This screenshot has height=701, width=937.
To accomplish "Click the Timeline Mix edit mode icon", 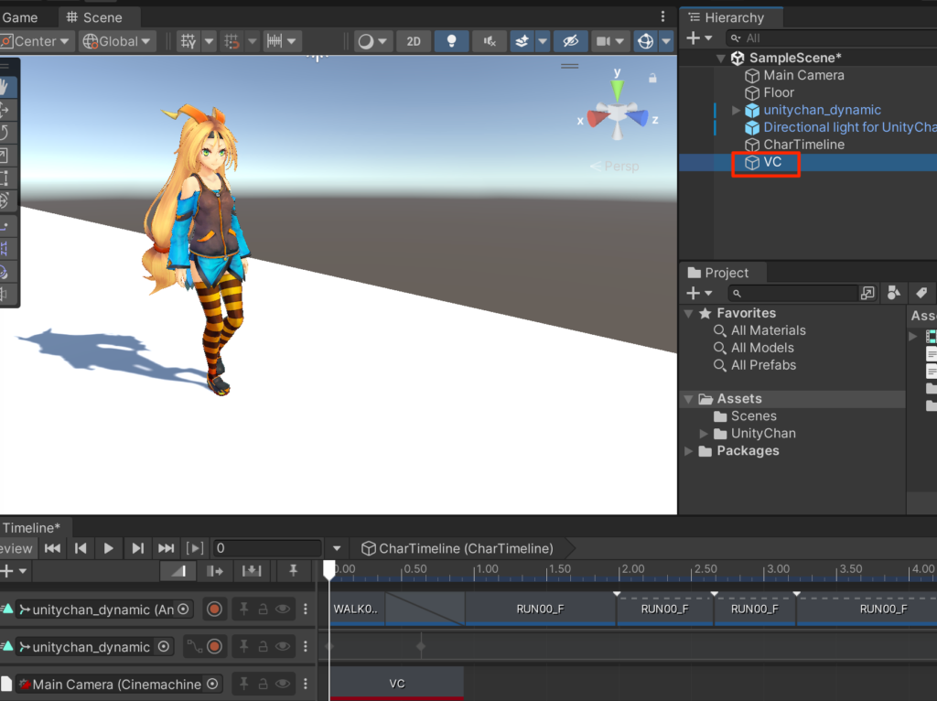I will [178, 571].
